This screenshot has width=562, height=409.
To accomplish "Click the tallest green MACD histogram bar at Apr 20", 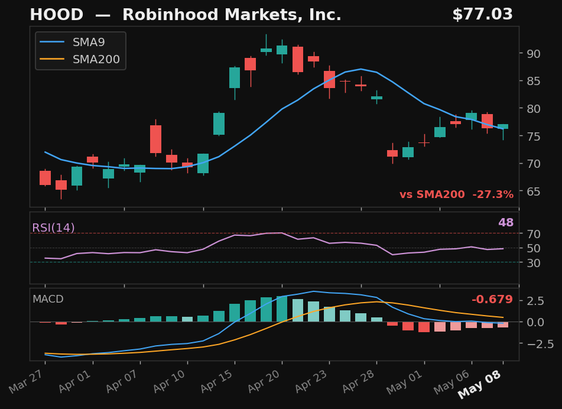I will [x=282, y=309].
